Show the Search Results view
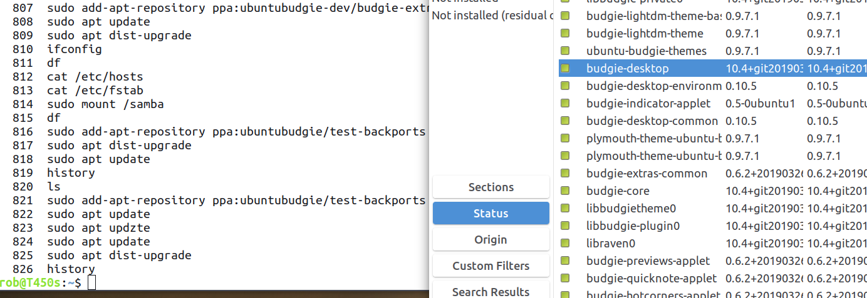Screen dimensions: 867x298 tap(491, 290)
